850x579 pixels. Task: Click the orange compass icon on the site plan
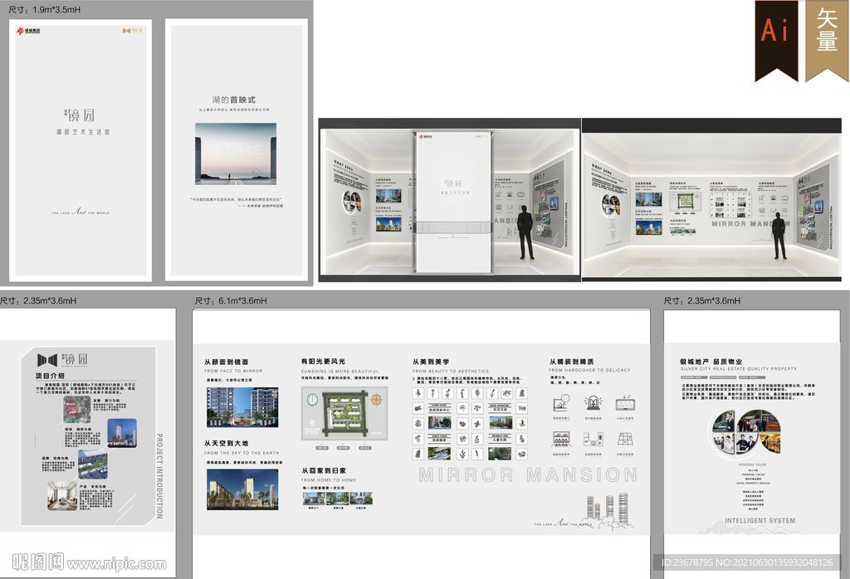(376, 401)
